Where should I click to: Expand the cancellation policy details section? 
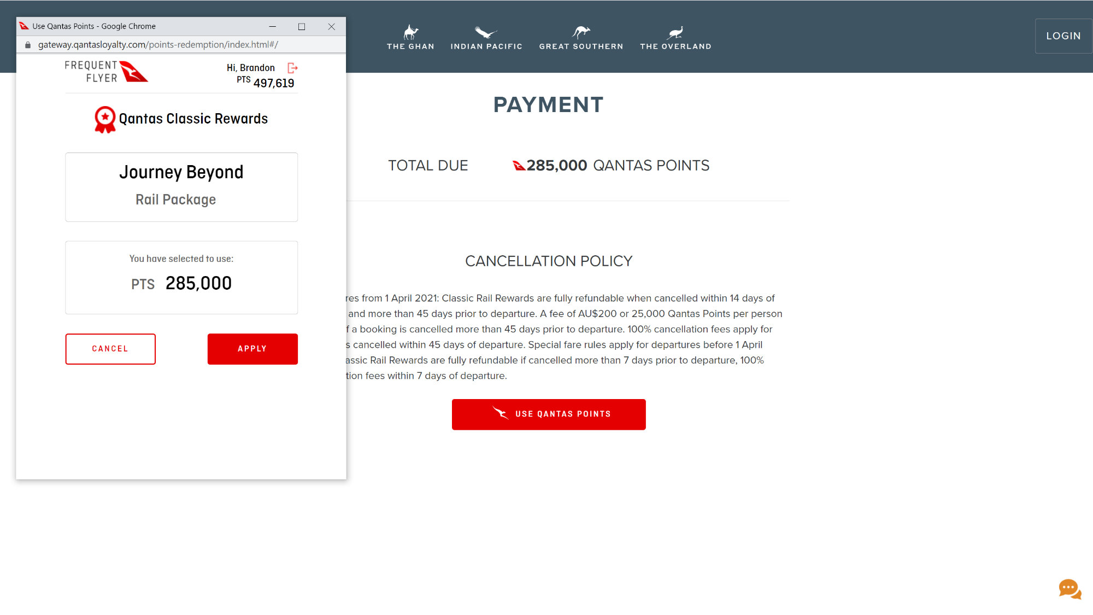[x=549, y=261]
